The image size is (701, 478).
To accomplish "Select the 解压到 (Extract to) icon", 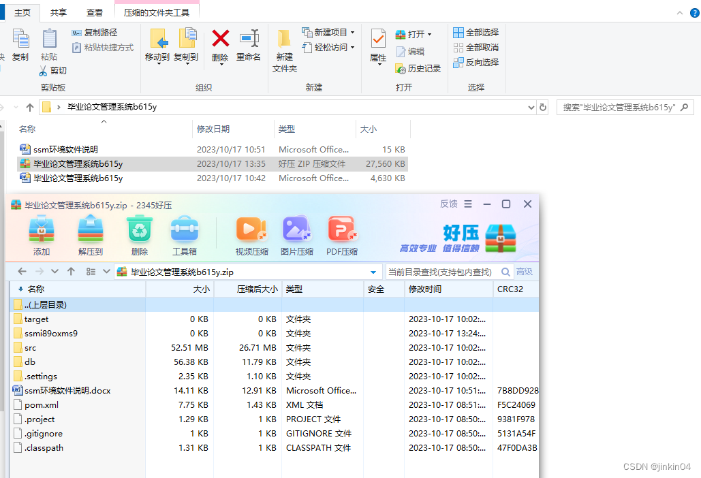I will click(x=90, y=232).
